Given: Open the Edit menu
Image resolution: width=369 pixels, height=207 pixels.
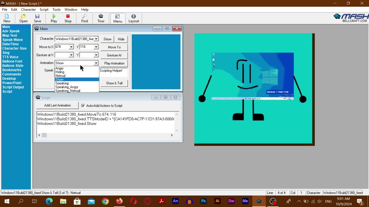Looking at the screenshot, I should [14, 9].
